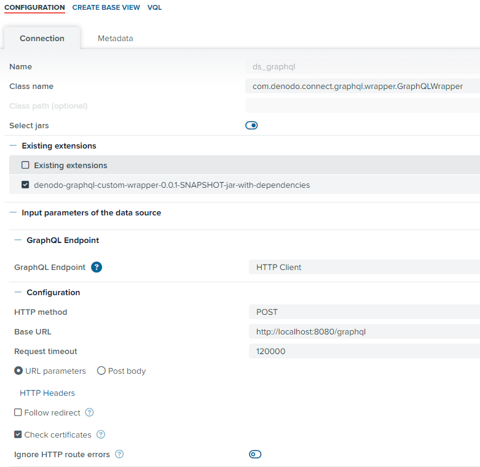Image resolution: width=480 pixels, height=467 pixels.
Task: Click the denodo-graphql-custom-wrapper jar name text
Action: (x=171, y=185)
